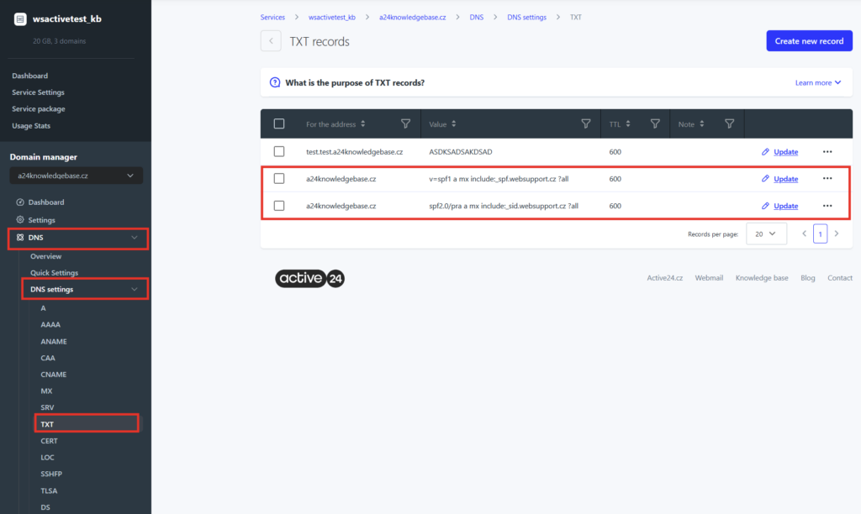Viewport: 861px width, 514px height.
Task: Click pencil icon for the v=spf1 record
Action: point(765,179)
